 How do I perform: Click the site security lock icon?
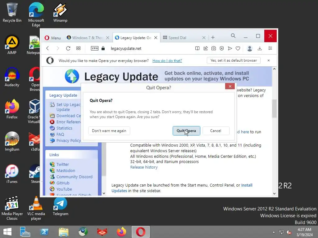click(103, 48)
